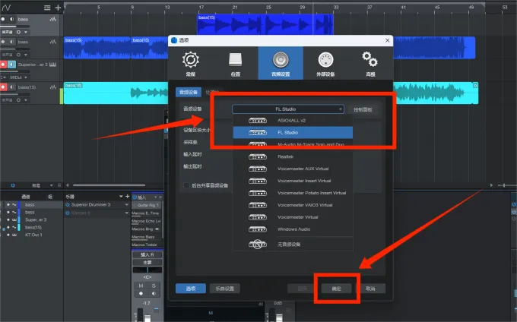
Task: Choose FL Studio entry in device list
Action: (293, 132)
